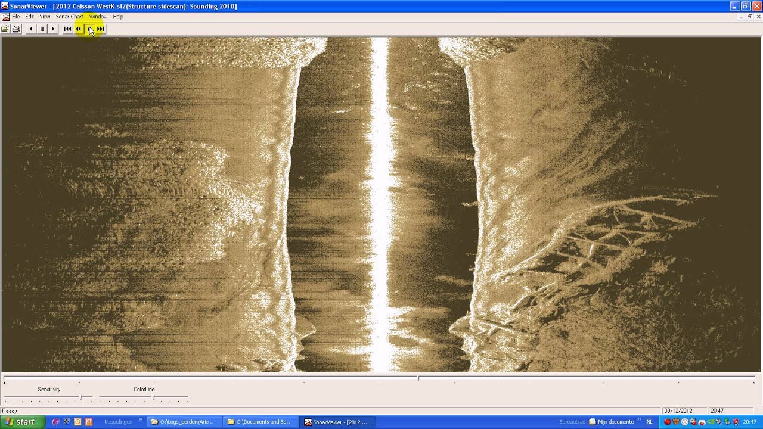Open the C:\Documents and Se... taskbar window
The image size is (763, 429).
click(260, 422)
